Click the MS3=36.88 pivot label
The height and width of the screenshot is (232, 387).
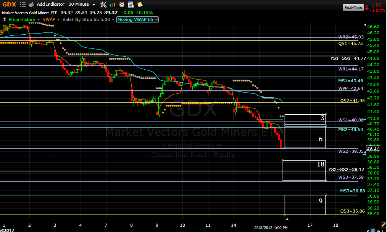[352, 191]
